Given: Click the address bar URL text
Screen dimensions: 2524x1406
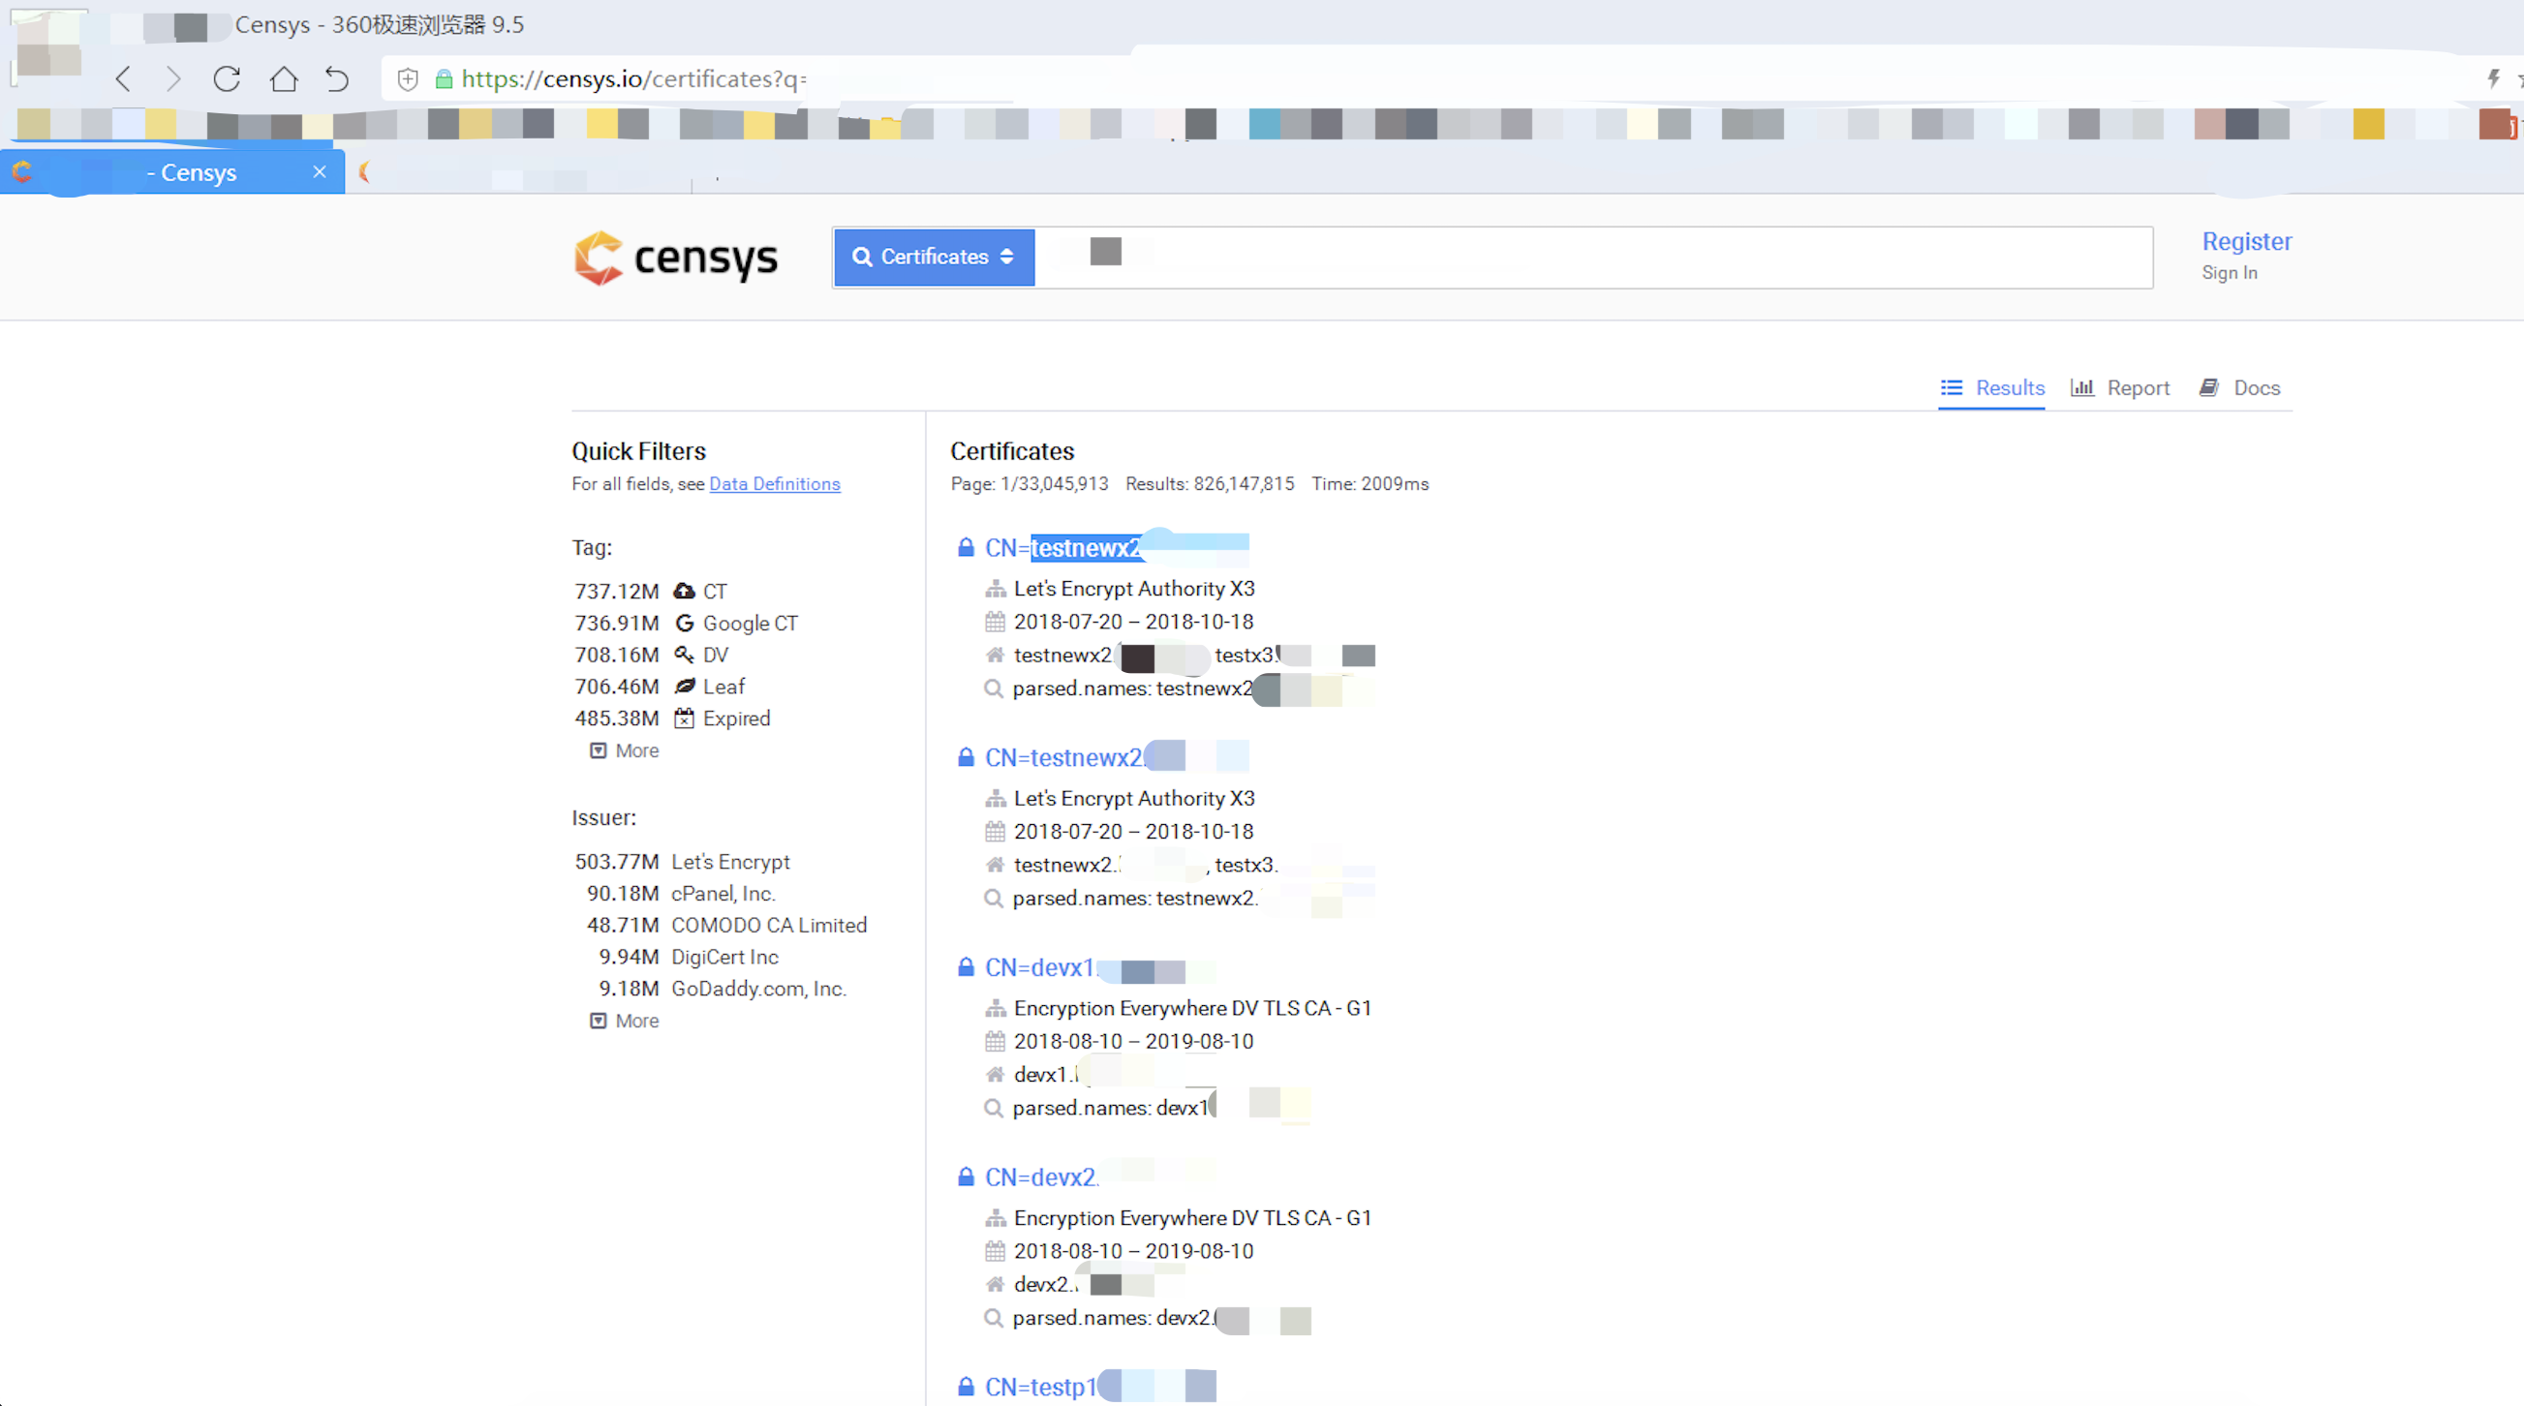Looking at the screenshot, I should [634, 78].
